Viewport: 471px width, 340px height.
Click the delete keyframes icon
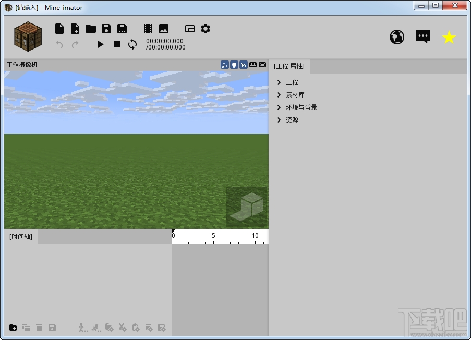149,327
